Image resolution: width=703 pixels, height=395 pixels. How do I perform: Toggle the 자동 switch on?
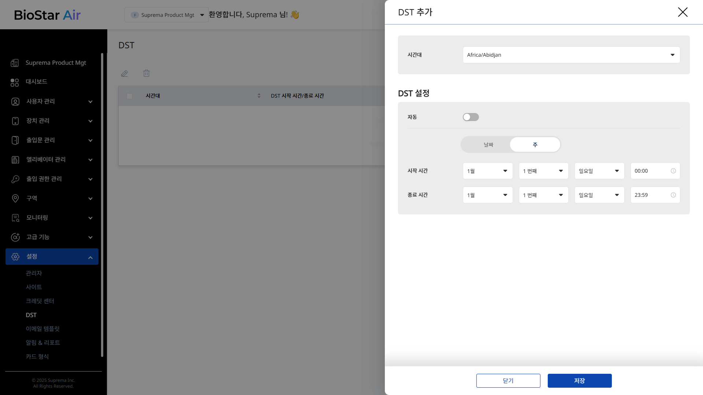click(x=470, y=117)
